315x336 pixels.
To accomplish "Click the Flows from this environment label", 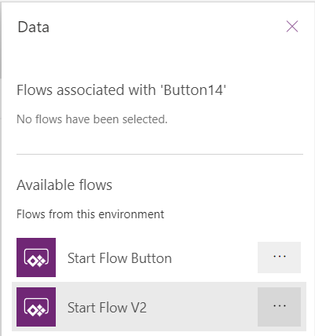I will click(x=90, y=214).
